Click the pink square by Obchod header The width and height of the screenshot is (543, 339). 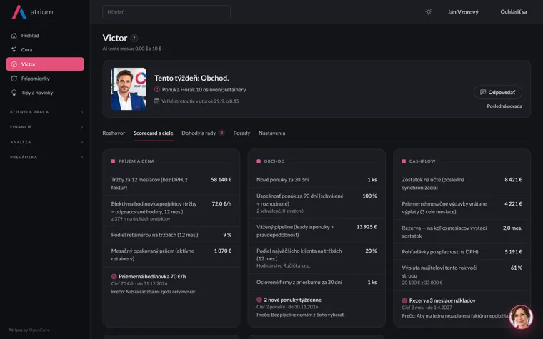pyautogui.click(x=259, y=161)
